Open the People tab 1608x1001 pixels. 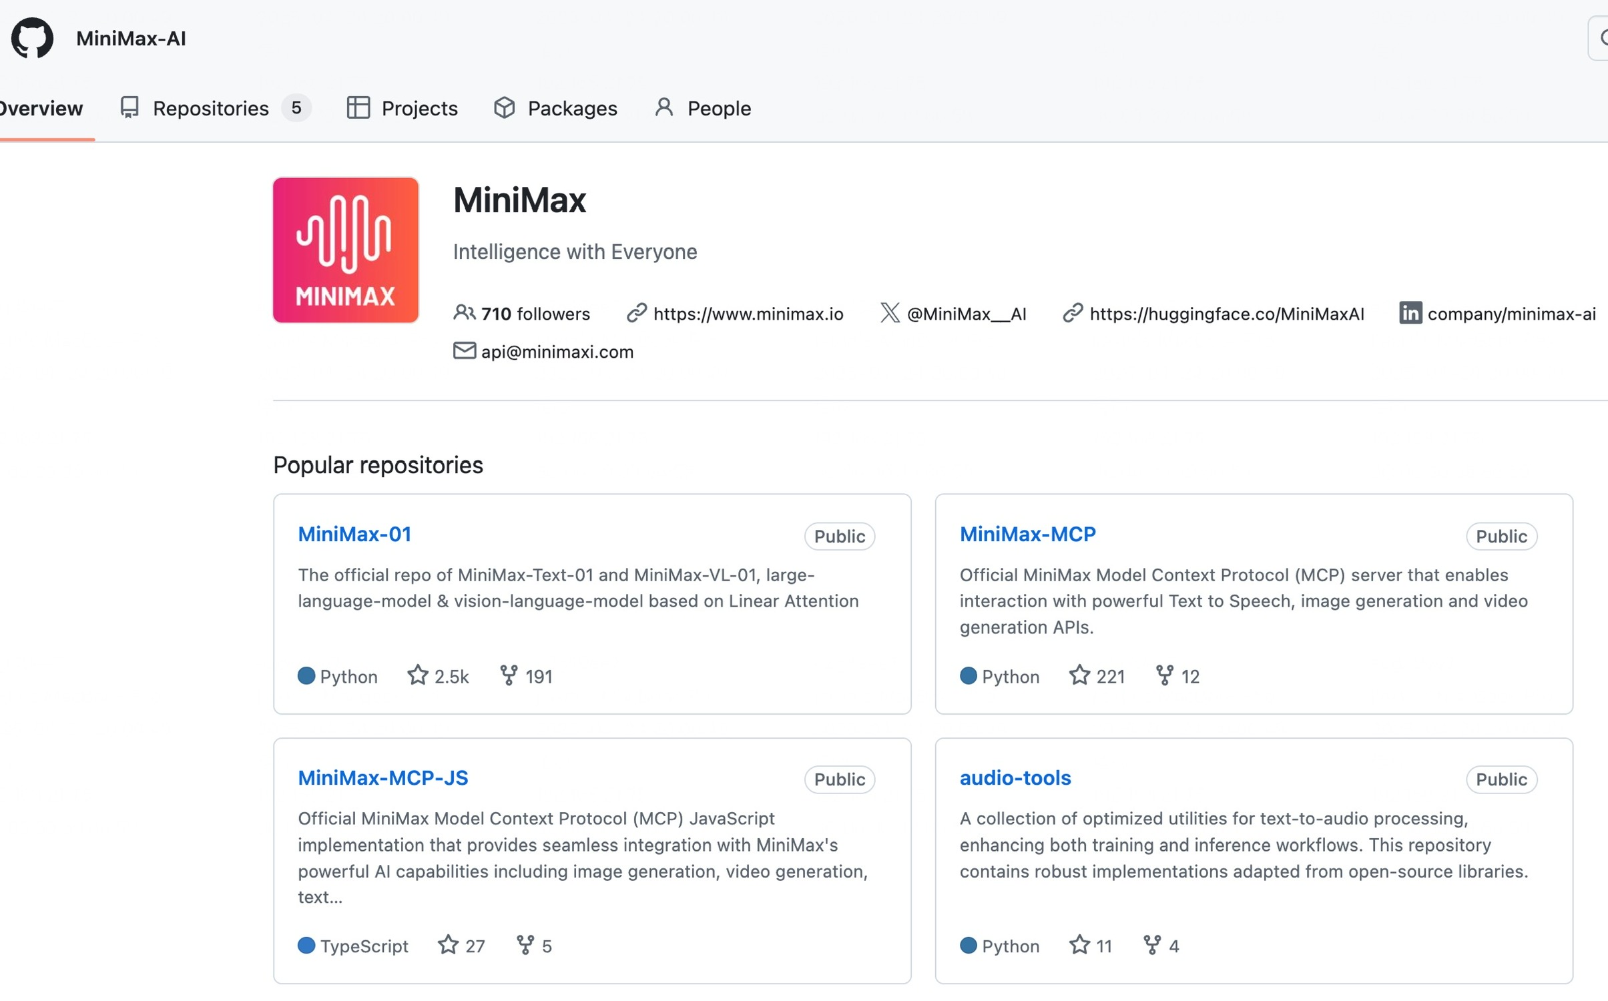point(703,108)
